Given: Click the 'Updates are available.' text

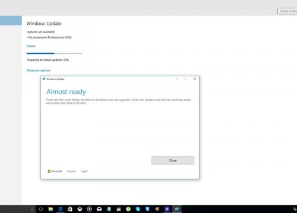Looking at the screenshot, I should (x=41, y=32).
